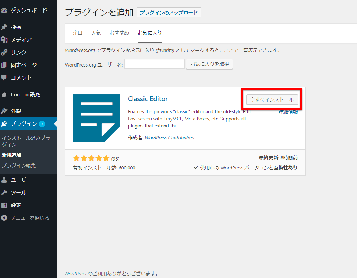Click the media icon beside メディア

tap(4, 40)
